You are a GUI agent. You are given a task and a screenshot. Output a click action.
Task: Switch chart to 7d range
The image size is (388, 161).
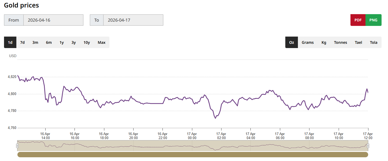(23, 42)
